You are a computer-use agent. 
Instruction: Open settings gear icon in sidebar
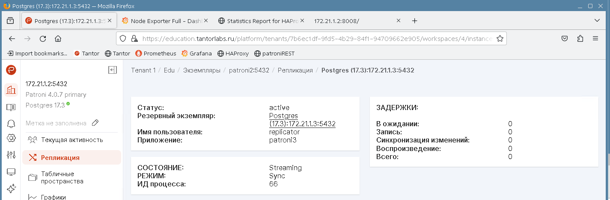pyautogui.click(x=11, y=138)
